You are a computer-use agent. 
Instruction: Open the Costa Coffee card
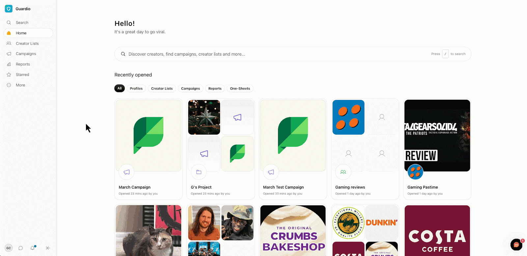(x=437, y=230)
